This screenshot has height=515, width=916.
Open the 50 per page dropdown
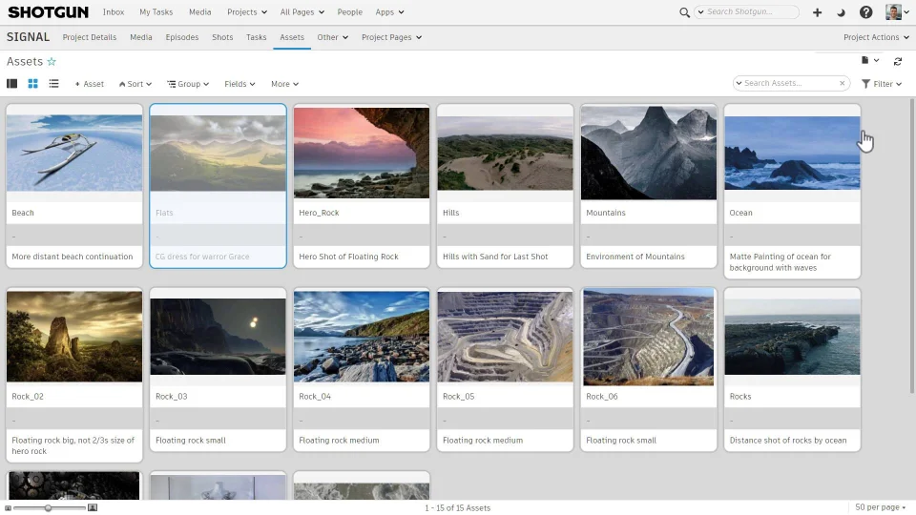click(878, 508)
